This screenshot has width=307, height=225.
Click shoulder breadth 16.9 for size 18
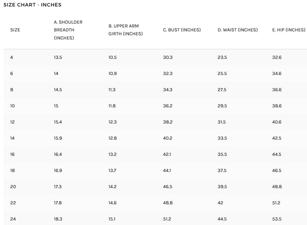[58, 170]
